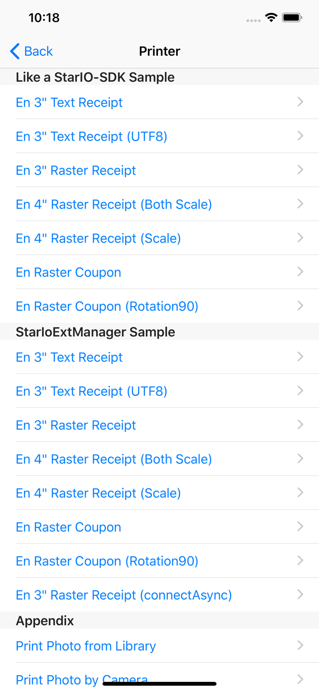Tap the chevron next to Print Photo from Library
The height and width of the screenshot is (692, 319).
[300, 645]
